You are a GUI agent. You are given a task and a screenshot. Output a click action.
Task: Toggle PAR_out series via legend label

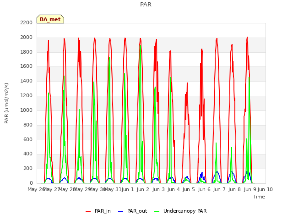click(x=137, y=211)
